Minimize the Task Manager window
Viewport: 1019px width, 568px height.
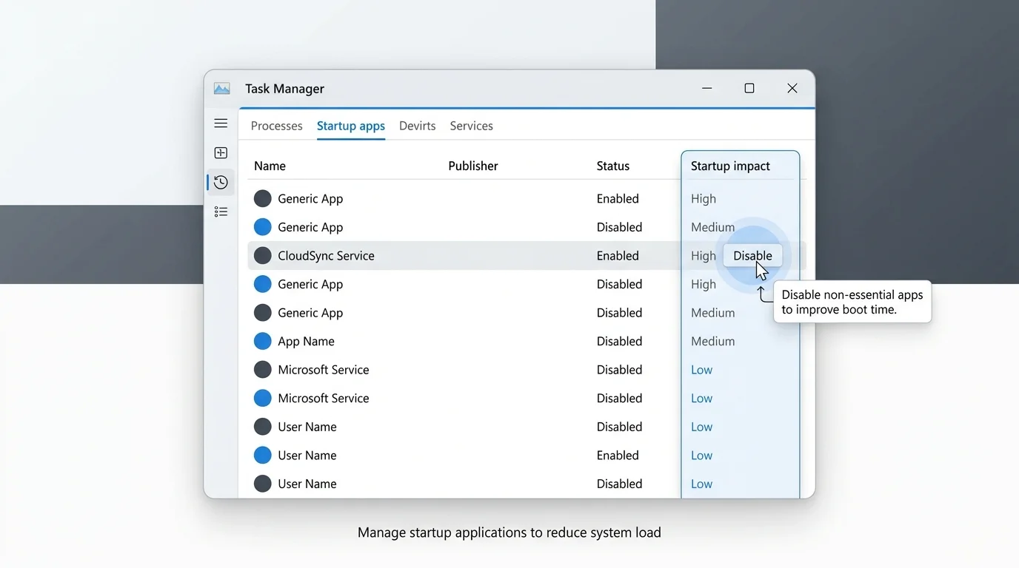pos(706,89)
